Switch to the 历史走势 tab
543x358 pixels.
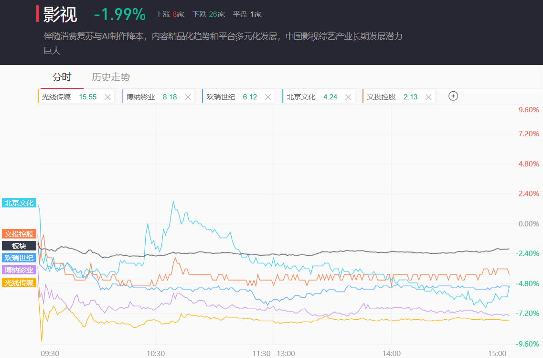pos(111,77)
